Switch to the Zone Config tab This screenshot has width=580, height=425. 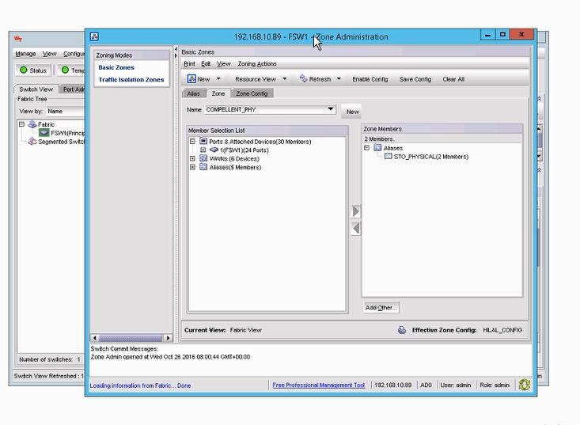tap(252, 93)
